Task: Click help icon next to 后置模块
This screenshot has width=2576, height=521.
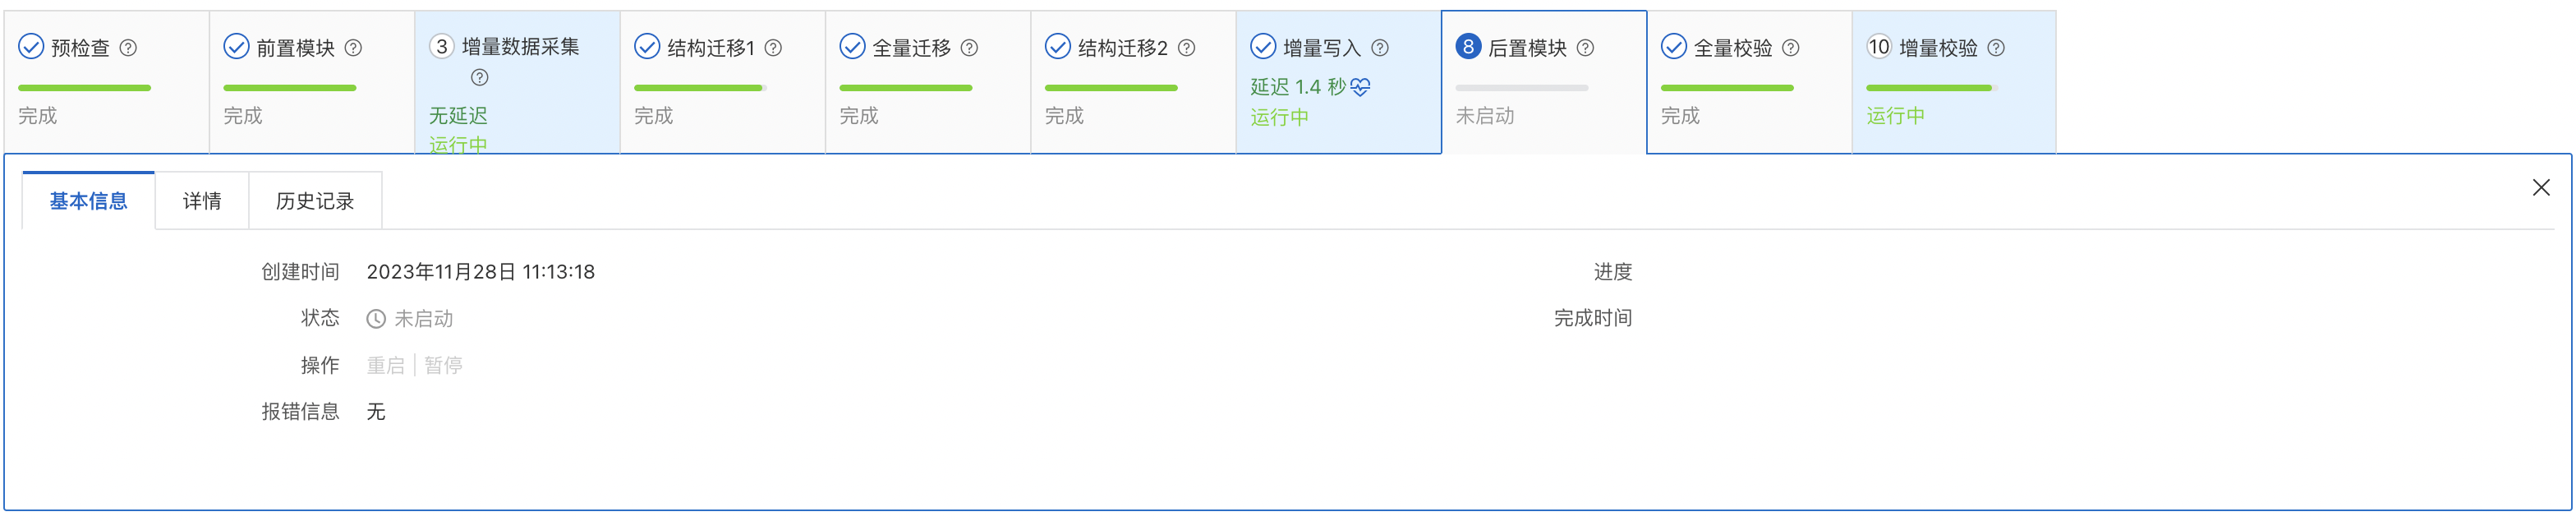Action: tap(1585, 47)
